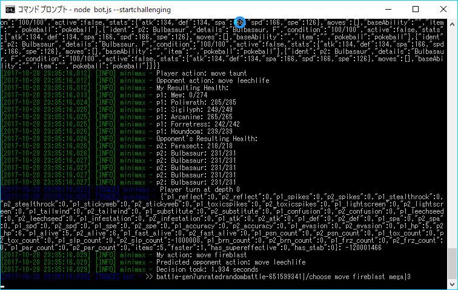
Task: Click the blinking cursor on last line
Action: pyautogui.click(x=2, y=287)
